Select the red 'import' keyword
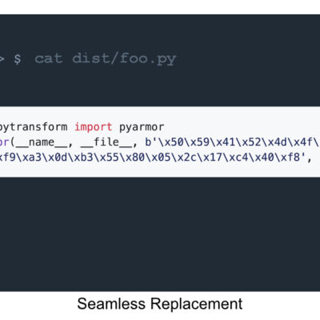 click(x=93, y=127)
